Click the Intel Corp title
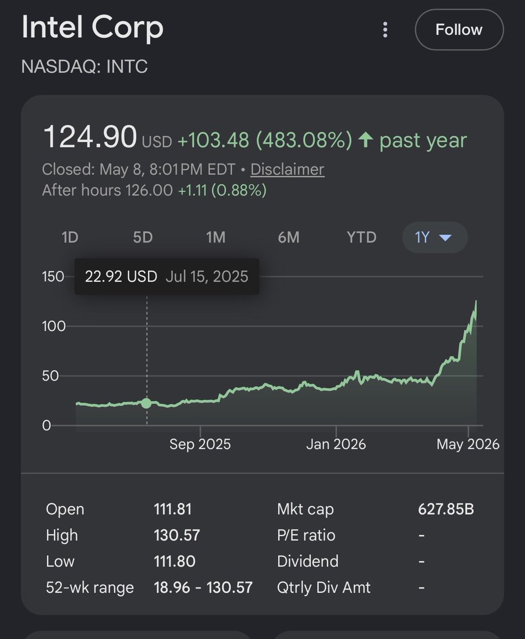The height and width of the screenshot is (639, 525). coord(93,27)
